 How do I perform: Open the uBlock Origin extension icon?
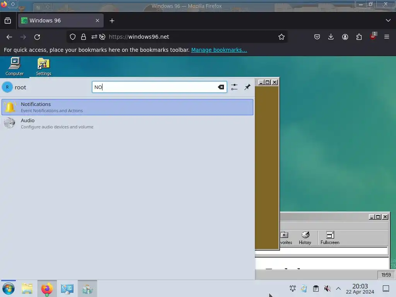tap(373, 36)
